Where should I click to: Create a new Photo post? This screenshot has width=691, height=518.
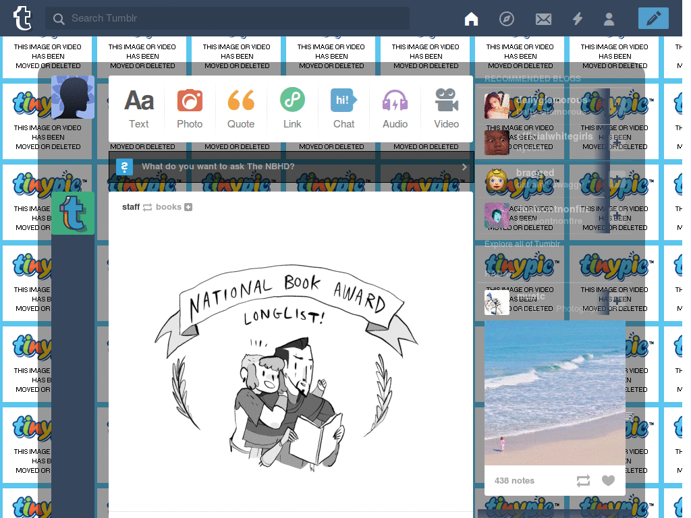pos(190,109)
